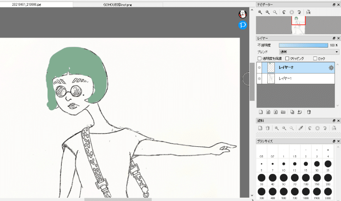Click the layer list scroll-down arrow

point(338,105)
